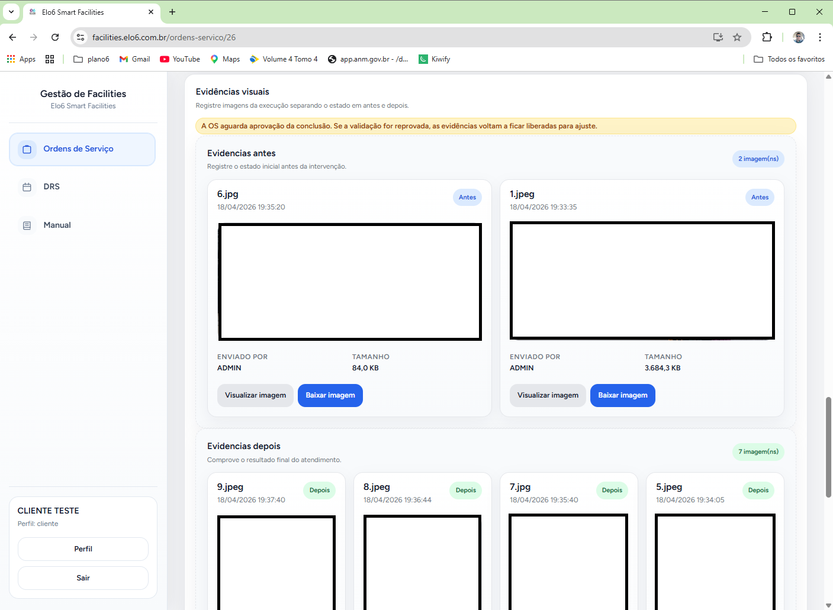Open Todos os favoritos folder

coord(789,59)
